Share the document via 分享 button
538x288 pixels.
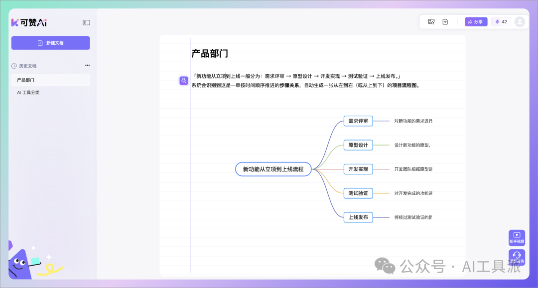pos(476,22)
